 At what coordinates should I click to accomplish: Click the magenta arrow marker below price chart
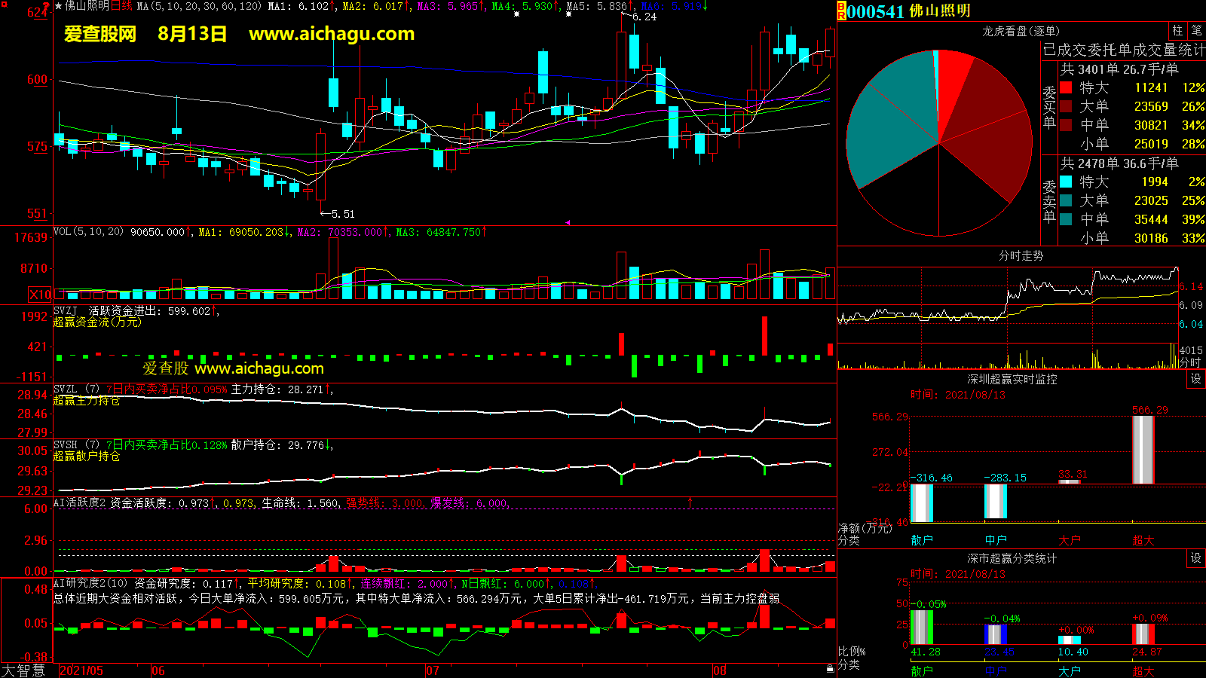pos(568,222)
